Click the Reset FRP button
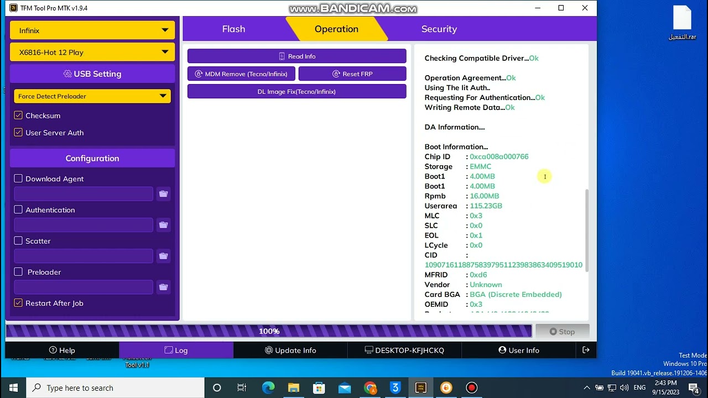This screenshot has height=398, width=708. click(352, 74)
